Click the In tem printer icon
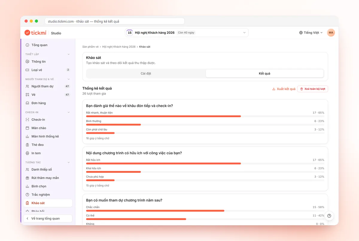Viewport: 359px width, 241px height. [x=27, y=153]
